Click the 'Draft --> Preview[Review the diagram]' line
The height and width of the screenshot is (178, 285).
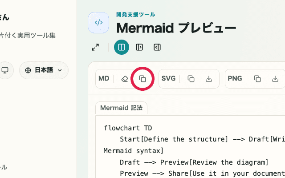(194, 162)
